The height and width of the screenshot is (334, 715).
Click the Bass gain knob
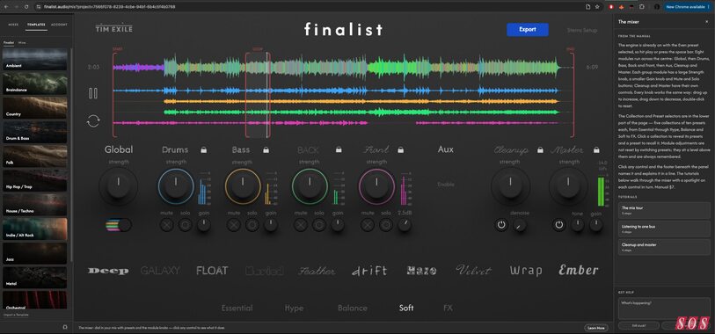click(271, 225)
